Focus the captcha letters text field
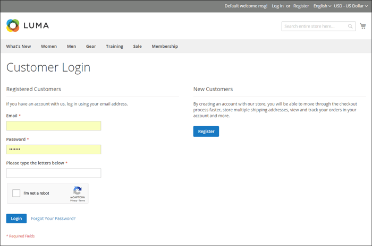 (x=54, y=173)
